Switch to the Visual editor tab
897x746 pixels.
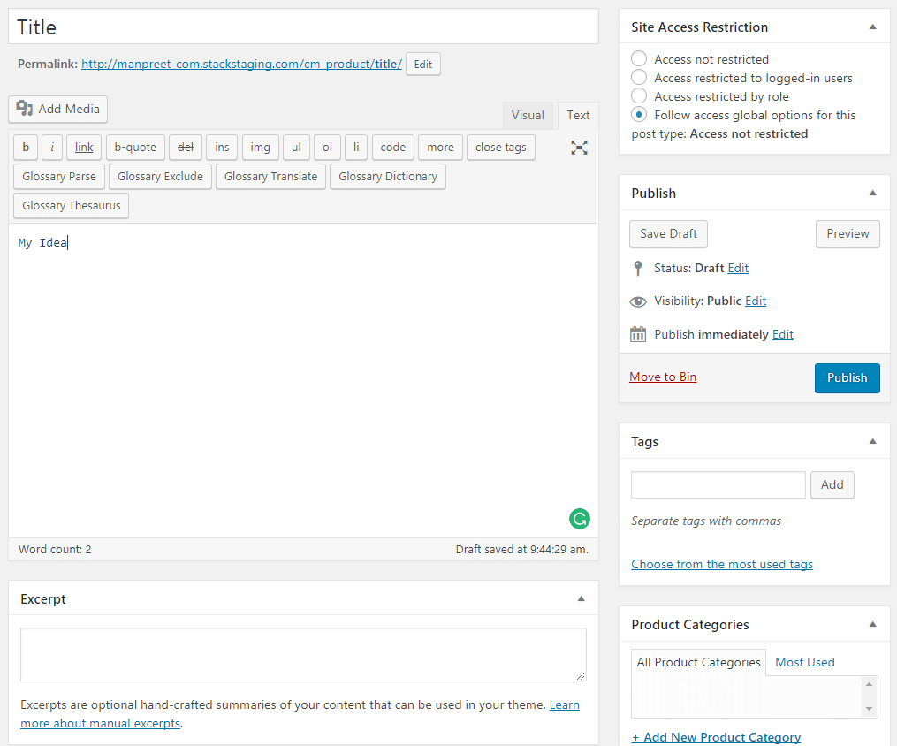click(x=528, y=115)
